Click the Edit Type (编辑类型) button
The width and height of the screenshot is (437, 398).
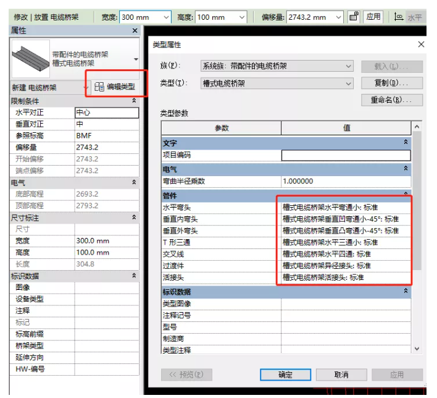click(x=115, y=87)
